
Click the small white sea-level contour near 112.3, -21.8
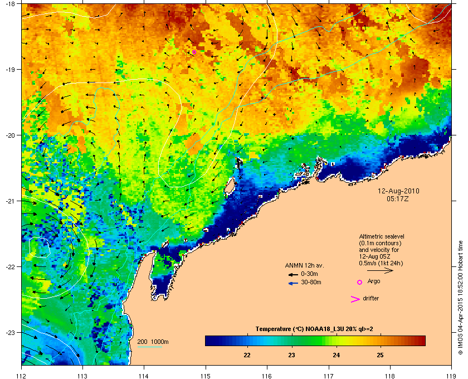40,247
